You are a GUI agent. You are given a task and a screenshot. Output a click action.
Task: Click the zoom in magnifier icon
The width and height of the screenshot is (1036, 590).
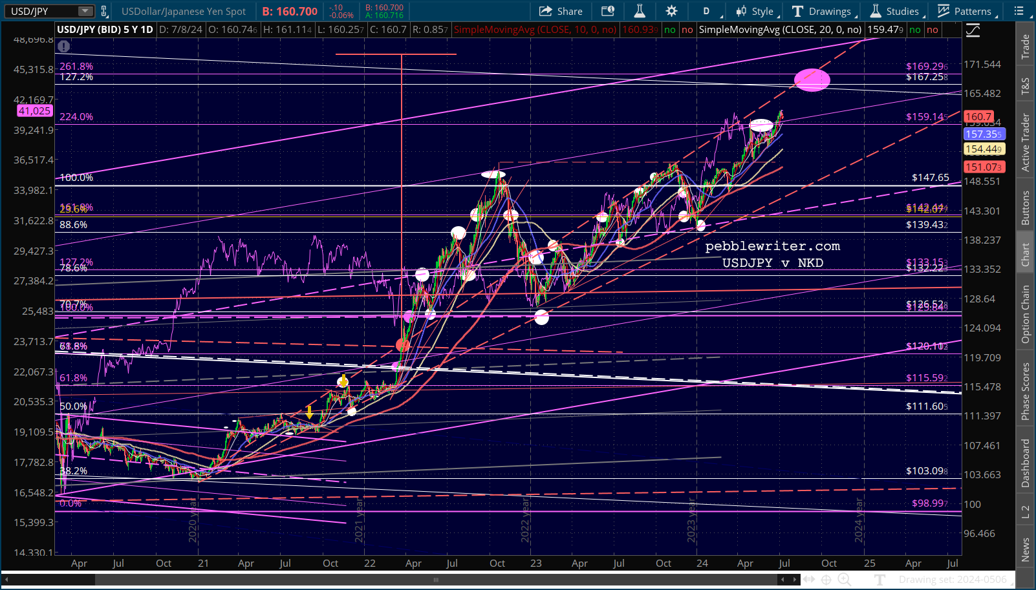tap(844, 580)
